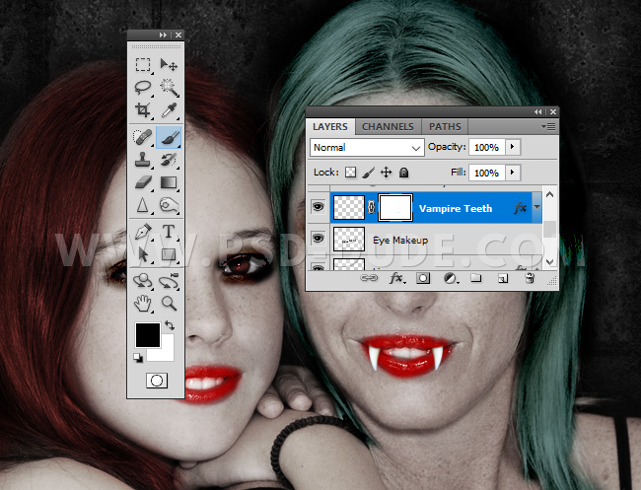Select the Rectangle shape tool
This screenshot has width=641, height=490.
click(169, 254)
